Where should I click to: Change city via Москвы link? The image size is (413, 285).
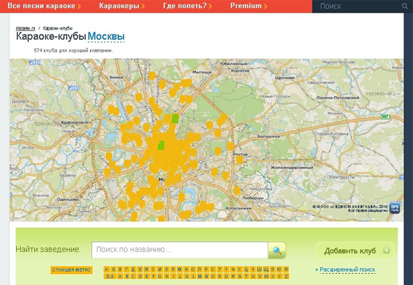click(106, 37)
